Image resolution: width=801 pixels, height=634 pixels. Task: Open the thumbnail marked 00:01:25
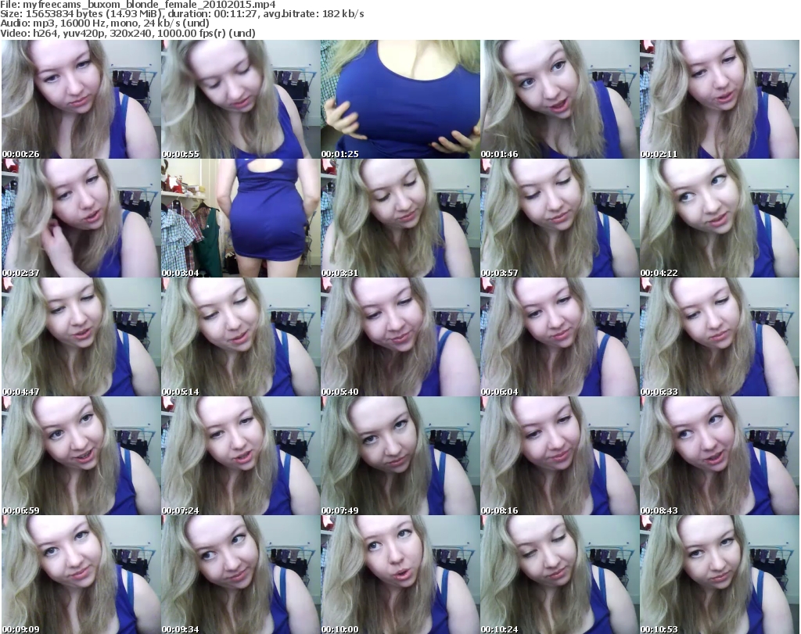400,99
